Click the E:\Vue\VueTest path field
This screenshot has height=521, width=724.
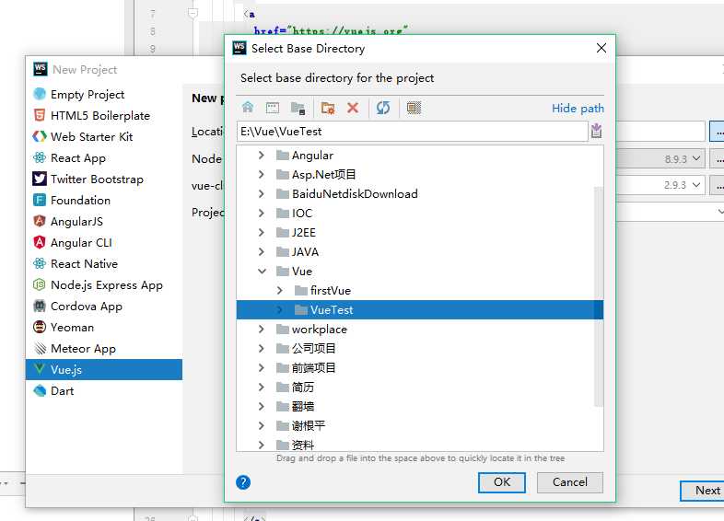pyautogui.click(x=412, y=132)
